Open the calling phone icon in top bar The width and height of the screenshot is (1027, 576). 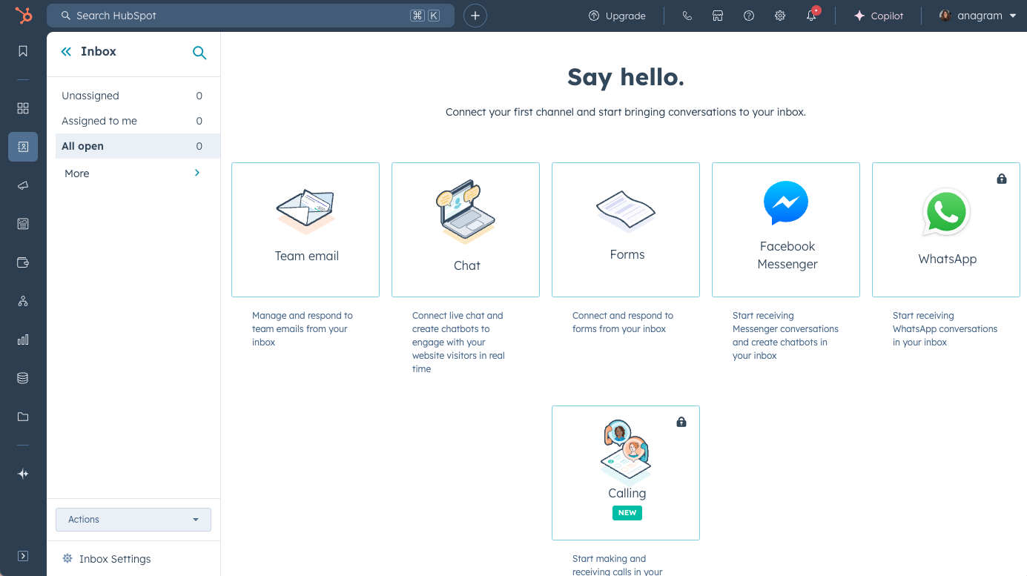point(687,16)
